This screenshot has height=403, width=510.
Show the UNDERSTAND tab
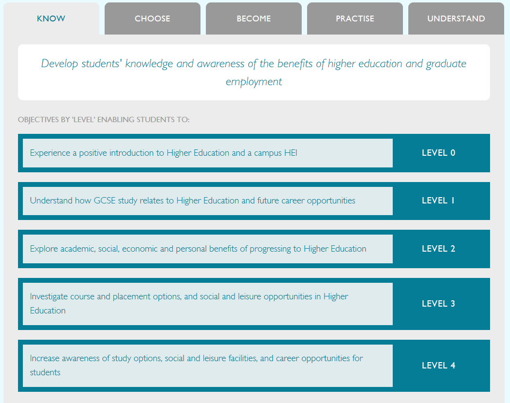(x=456, y=18)
